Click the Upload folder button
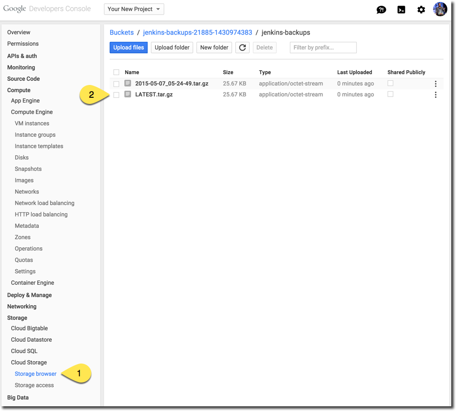 pyautogui.click(x=172, y=47)
